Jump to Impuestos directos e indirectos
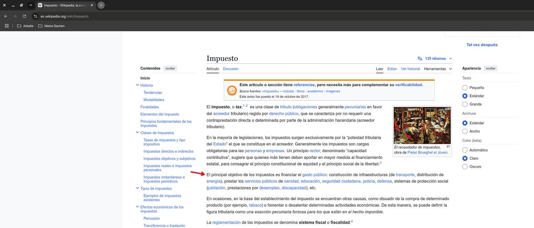534x228 pixels. (168, 151)
